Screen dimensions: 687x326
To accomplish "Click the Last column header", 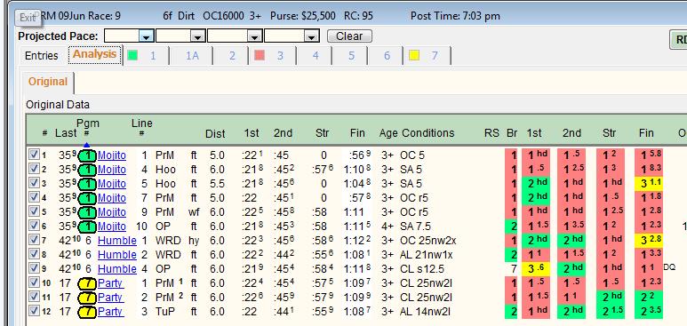I will click(x=66, y=133).
